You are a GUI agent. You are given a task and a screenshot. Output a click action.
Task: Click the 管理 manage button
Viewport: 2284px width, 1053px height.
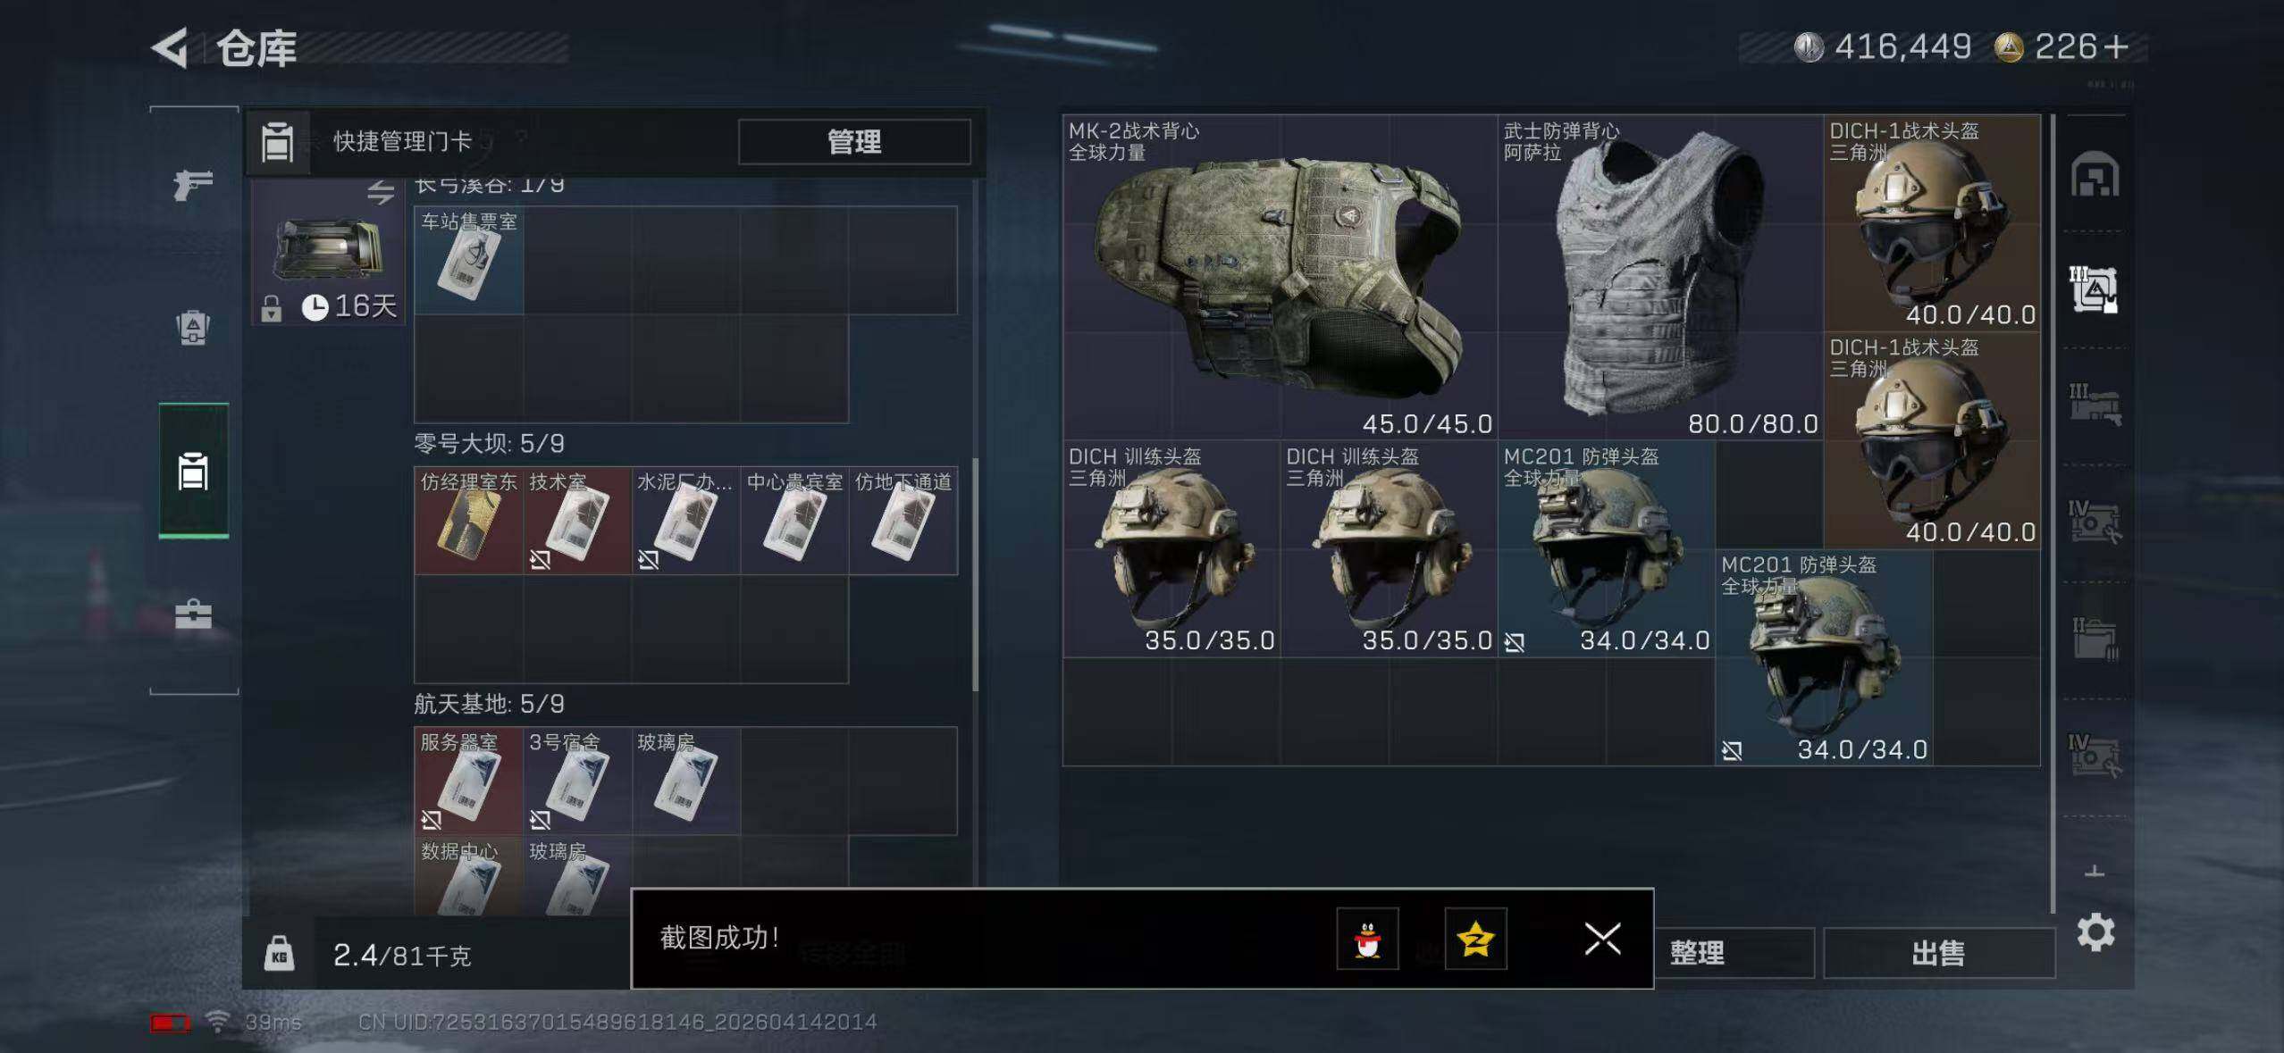point(854,142)
